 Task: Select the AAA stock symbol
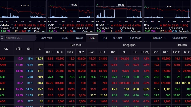tap(3, 59)
